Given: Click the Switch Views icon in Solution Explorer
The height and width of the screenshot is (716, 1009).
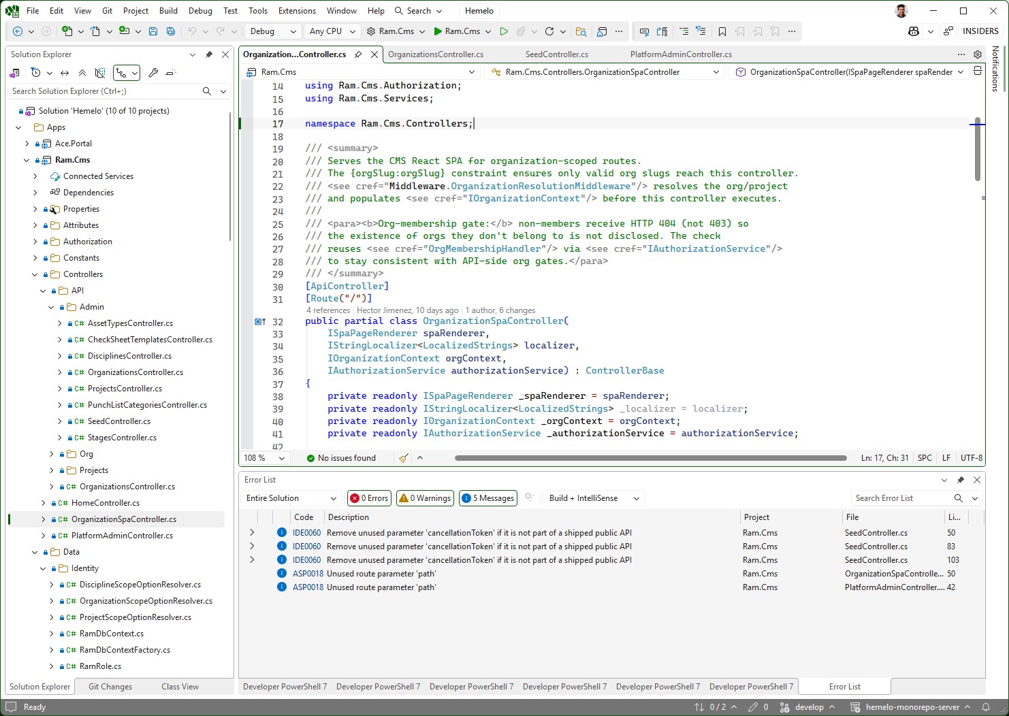Looking at the screenshot, I should (x=14, y=73).
